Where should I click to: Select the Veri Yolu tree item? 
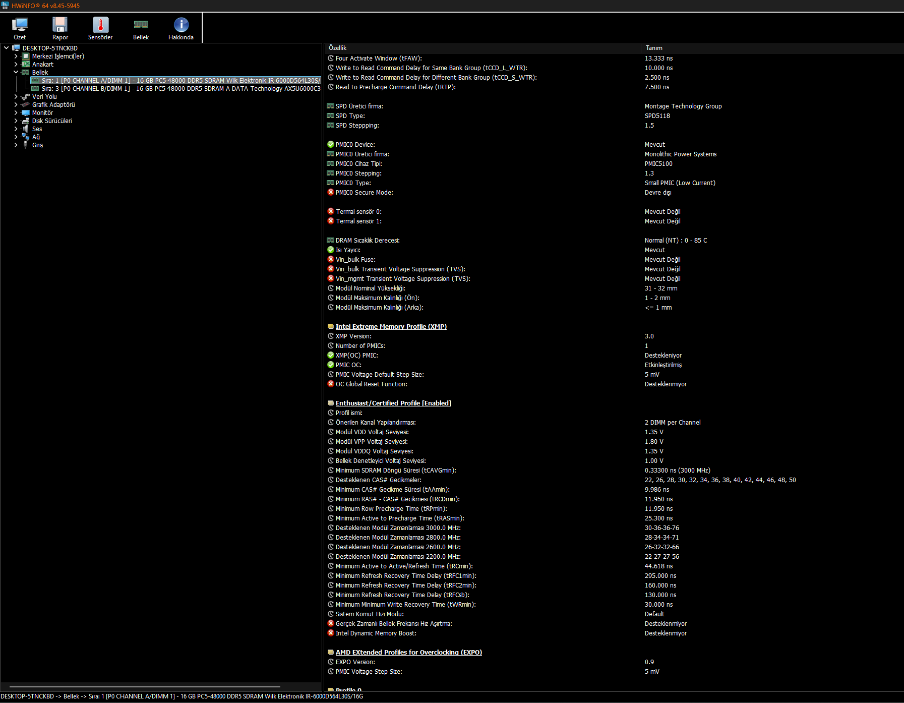(44, 96)
